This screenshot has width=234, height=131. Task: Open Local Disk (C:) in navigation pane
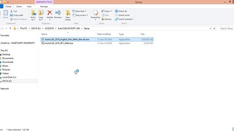[9, 77]
